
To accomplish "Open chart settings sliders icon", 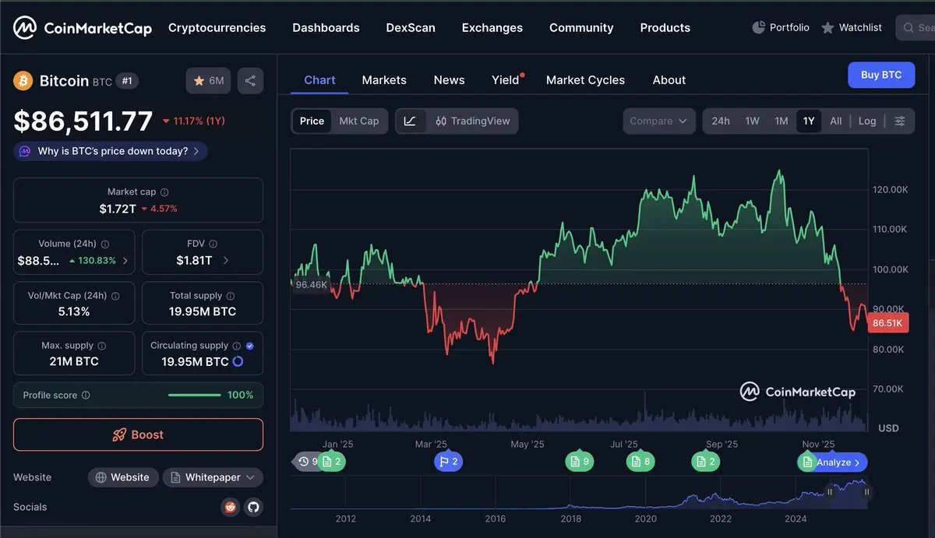I will [900, 121].
